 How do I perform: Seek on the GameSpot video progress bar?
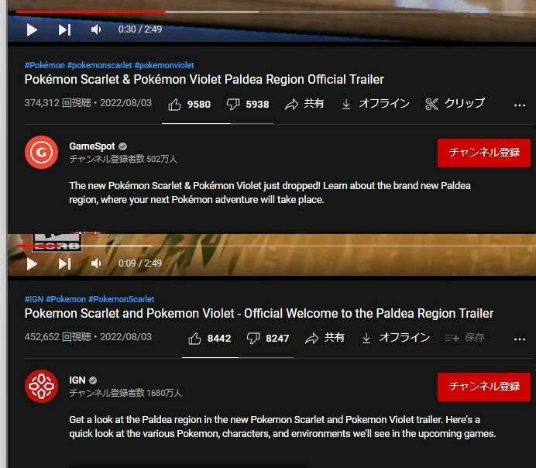point(275,12)
